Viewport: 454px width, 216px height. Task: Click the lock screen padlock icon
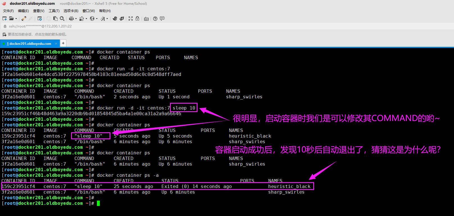click(137, 18)
